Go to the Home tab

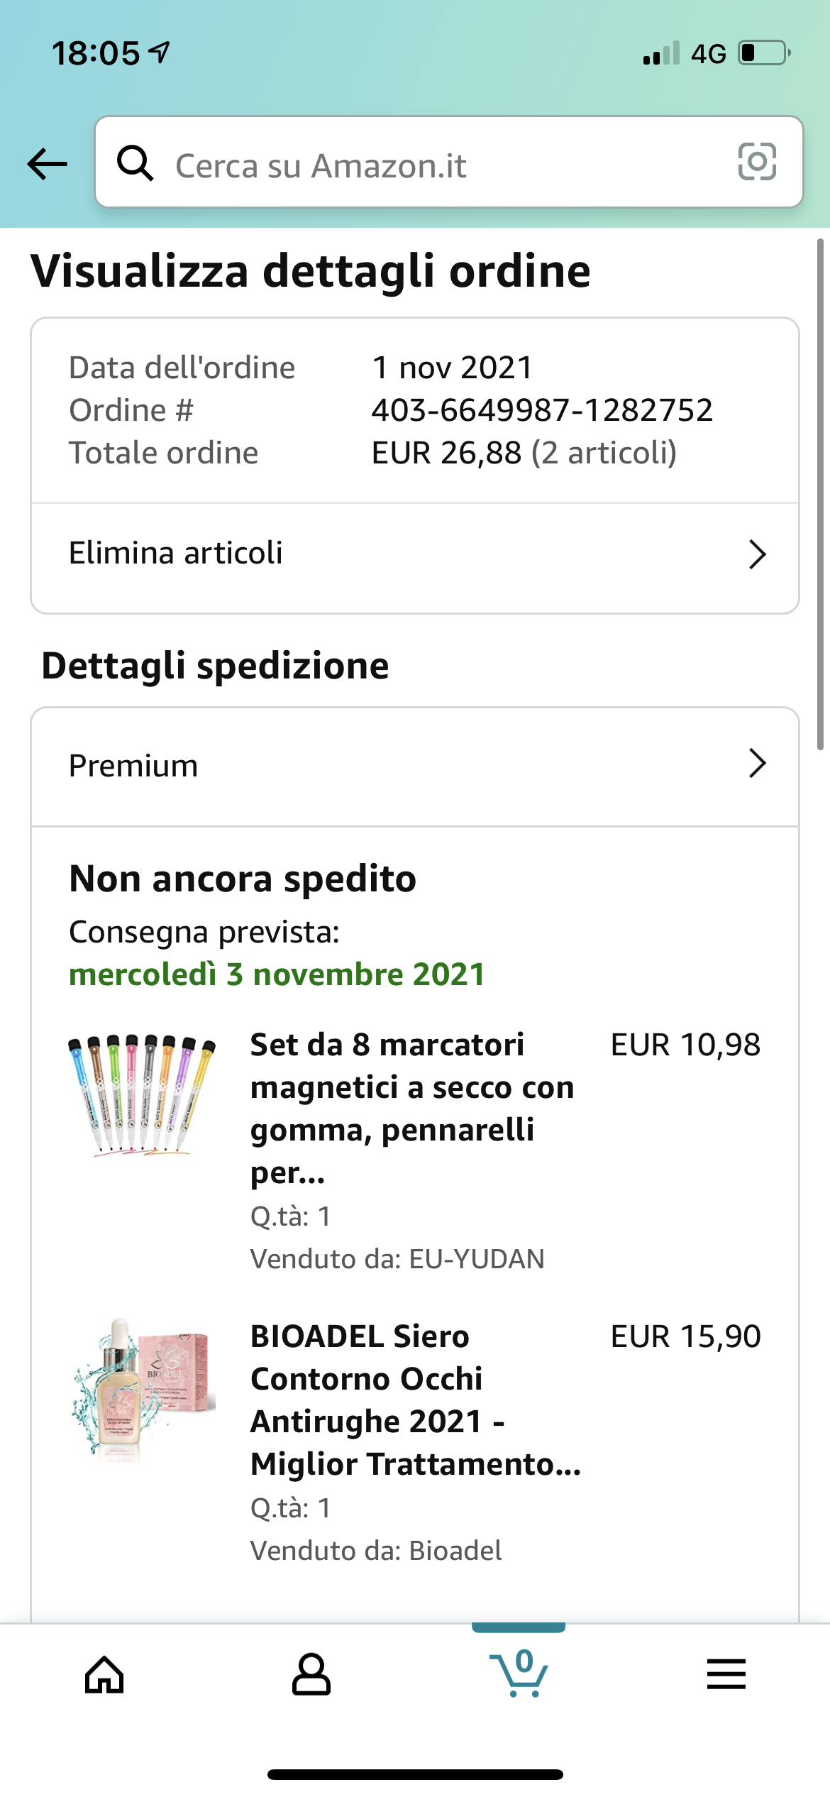[104, 1675]
